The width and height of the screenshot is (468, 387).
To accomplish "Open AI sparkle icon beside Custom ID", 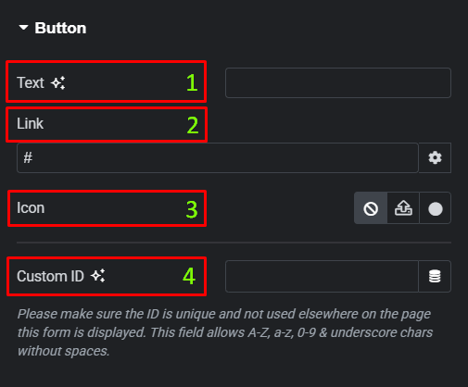I will (x=98, y=276).
